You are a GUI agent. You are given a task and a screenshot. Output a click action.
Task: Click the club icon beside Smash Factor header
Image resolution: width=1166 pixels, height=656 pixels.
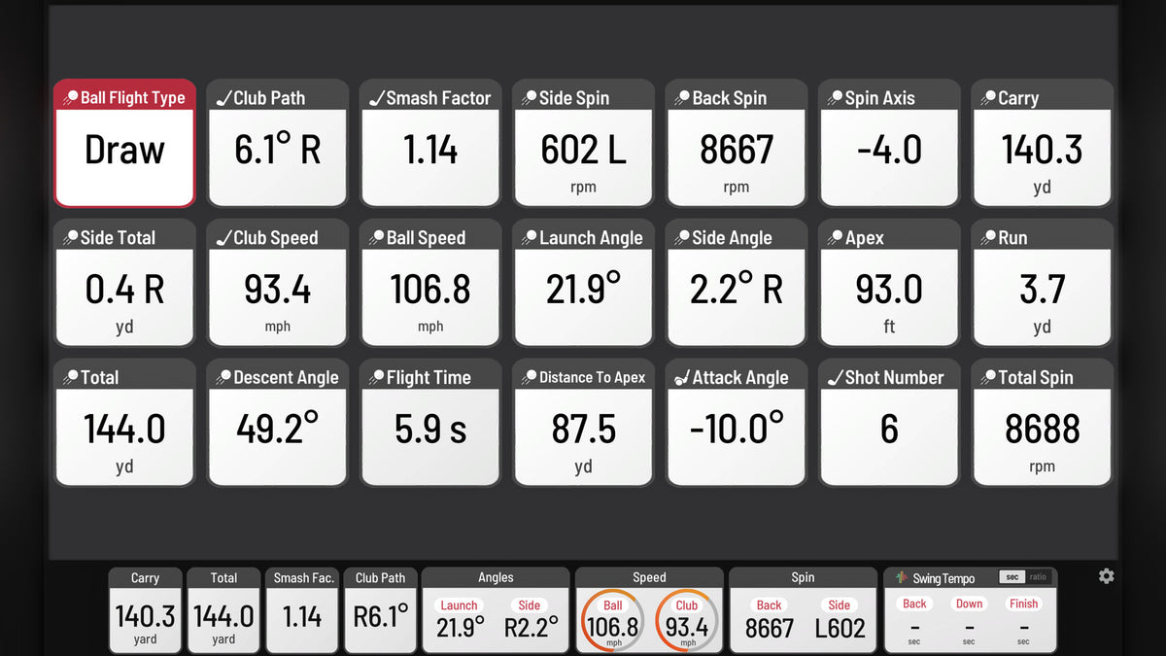pos(377,98)
